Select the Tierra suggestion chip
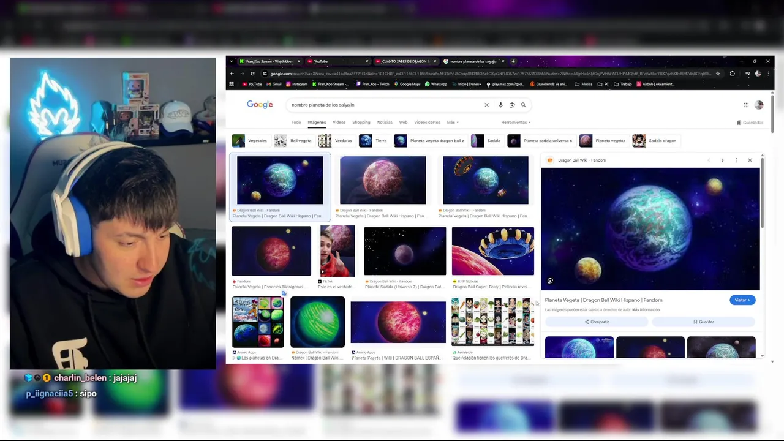The image size is (784, 441). pos(374,141)
